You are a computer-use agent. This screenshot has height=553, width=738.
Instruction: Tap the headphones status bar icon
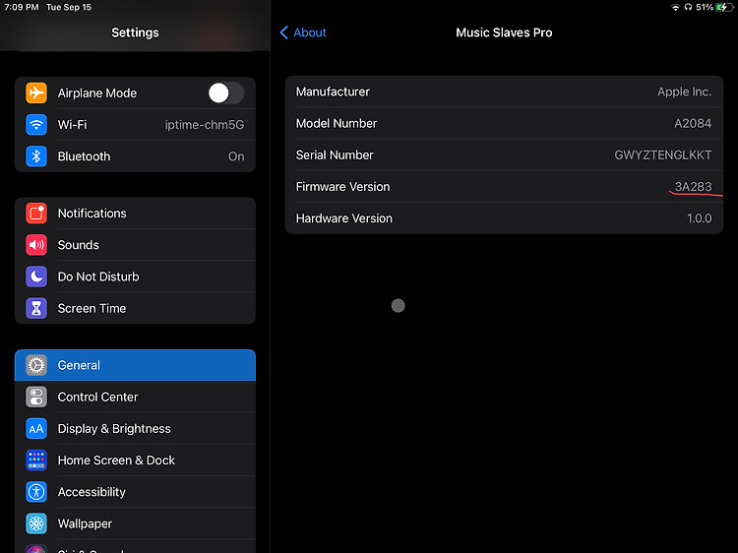tap(688, 7)
